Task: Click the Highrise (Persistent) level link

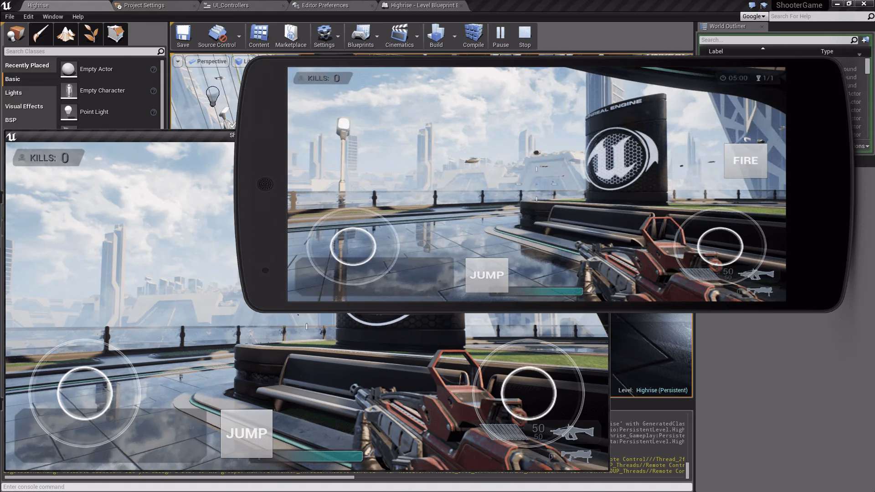Action: pyautogui.click(x=662, y=390)
